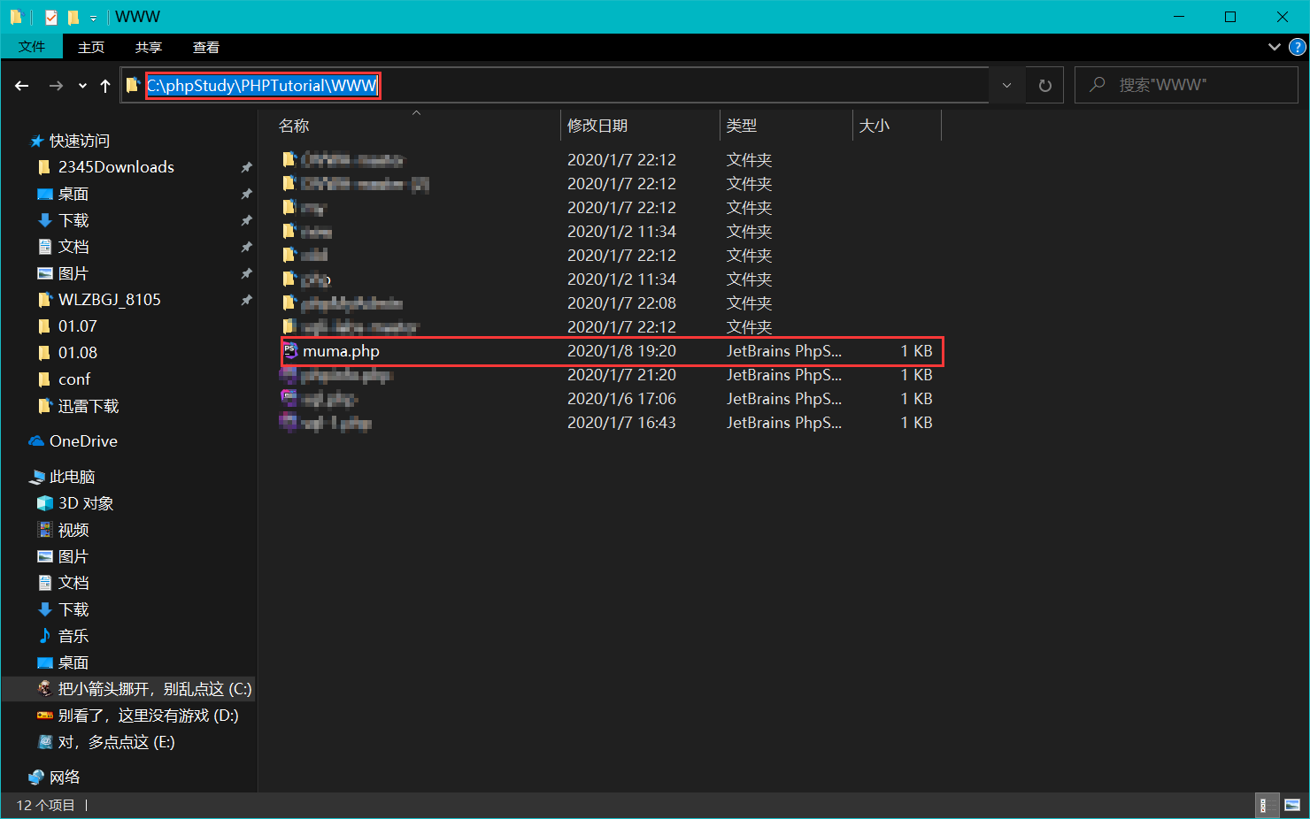This screenshot has width=1310, height=819.
Task: Click the 2020/1/7 16:43 file row
Action: (x=612, y=423)
